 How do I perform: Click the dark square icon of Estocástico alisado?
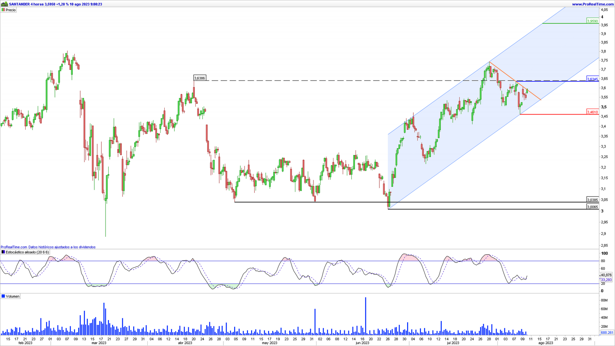(x=3, y=252)
